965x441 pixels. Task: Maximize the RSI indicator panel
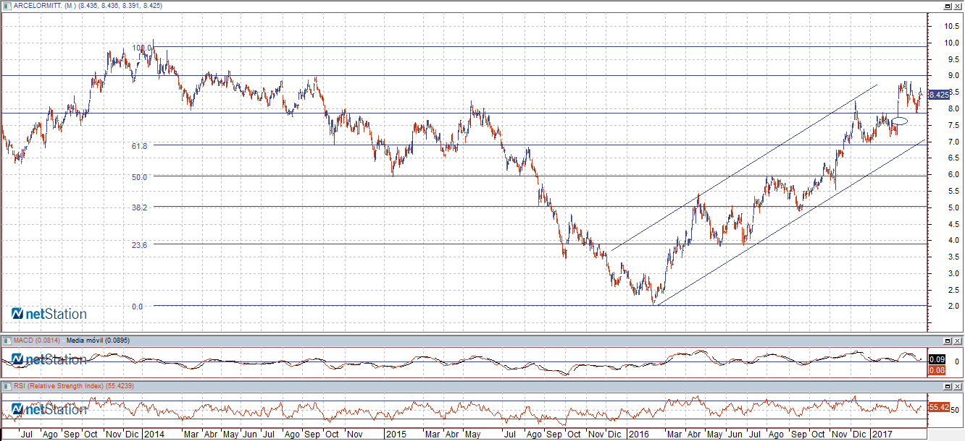coord(947,387)
